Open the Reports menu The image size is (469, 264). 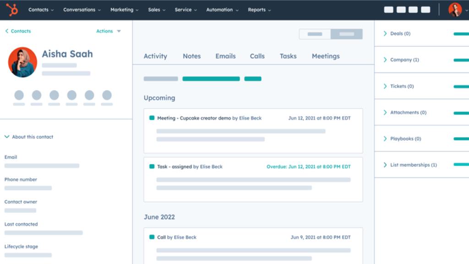click(259, 10)
